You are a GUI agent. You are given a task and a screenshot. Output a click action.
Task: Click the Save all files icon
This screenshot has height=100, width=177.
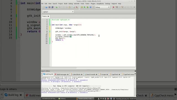click(52, 7)
